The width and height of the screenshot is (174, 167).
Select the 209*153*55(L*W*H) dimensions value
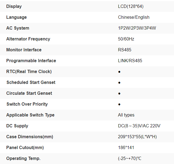coord(137,137)
